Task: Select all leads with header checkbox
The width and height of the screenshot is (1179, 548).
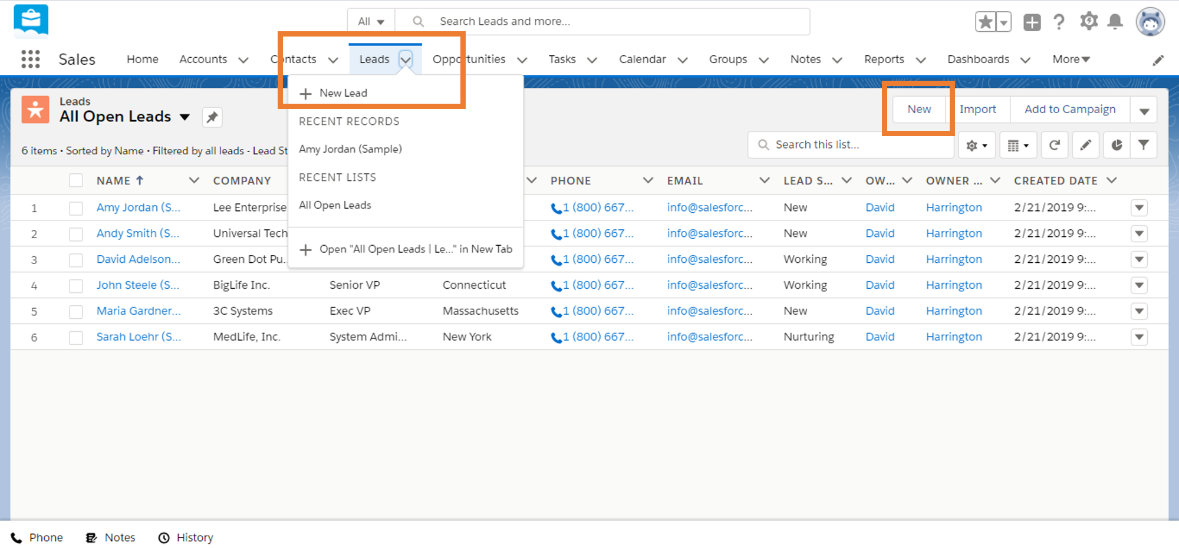Action: (x=76, y=180)
